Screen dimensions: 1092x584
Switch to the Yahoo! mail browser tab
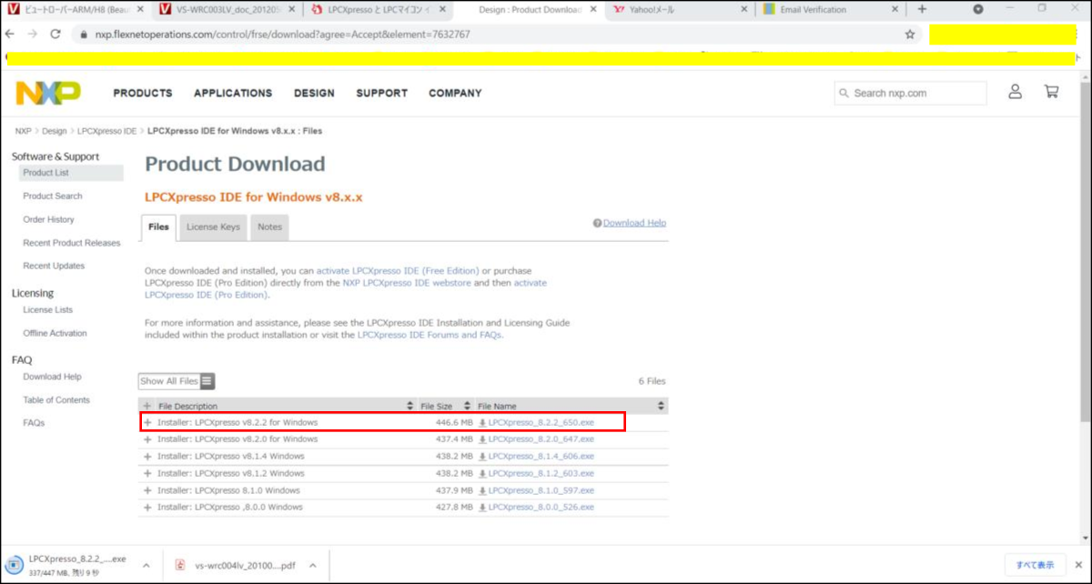[x=681, y=9]
